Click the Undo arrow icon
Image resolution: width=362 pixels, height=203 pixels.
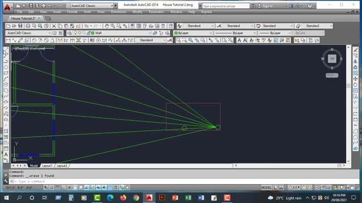[x=87, y=26]
